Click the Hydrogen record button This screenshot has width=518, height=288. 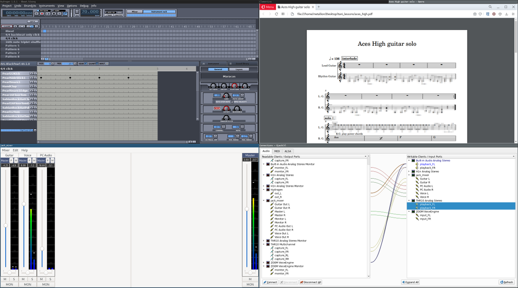tap(42, 13)
